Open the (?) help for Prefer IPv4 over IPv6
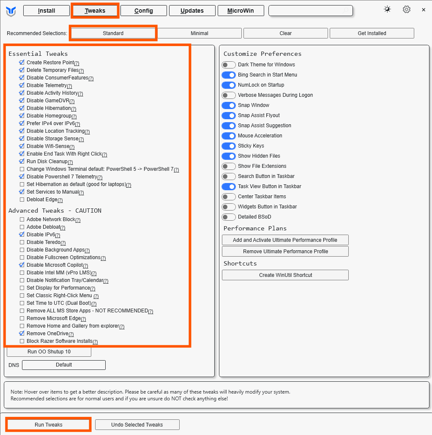This screenshot has height=435, width=432. tap(77, 124)
